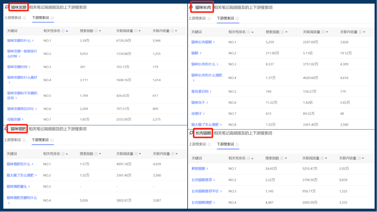Image resolution: width=377 pixels, height=212 pixels.
Task: Open keyword link 猫咪发腮前后对比
Action: tap(22, 109)
